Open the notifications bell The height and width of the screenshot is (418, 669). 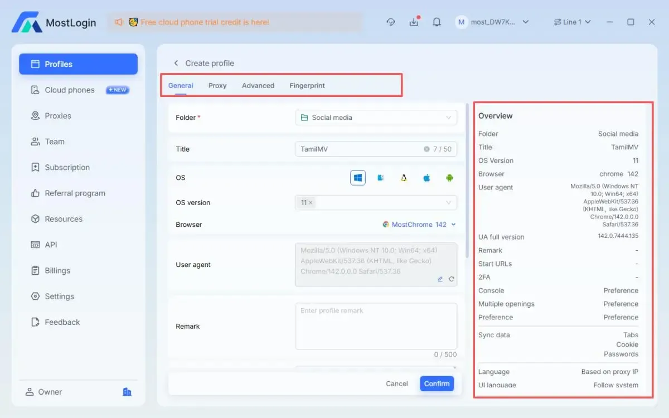437,22
